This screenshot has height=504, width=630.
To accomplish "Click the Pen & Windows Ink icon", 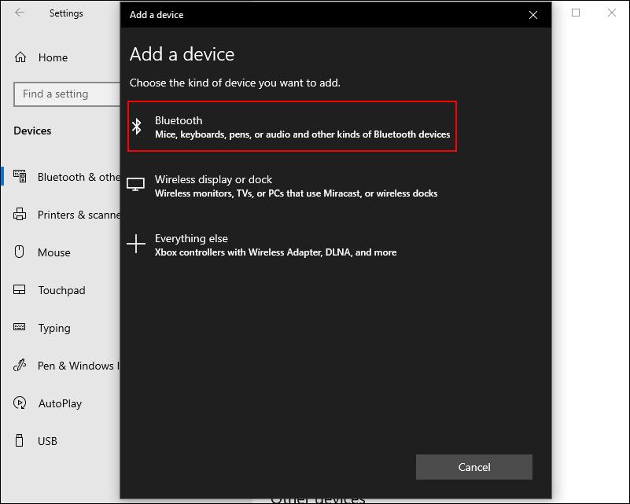I will [20, 366].
